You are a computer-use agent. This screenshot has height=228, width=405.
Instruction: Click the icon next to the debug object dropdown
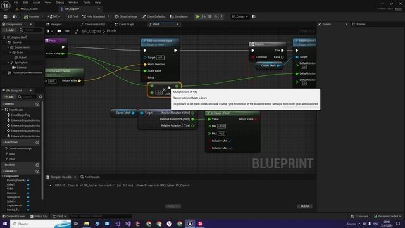254,16
